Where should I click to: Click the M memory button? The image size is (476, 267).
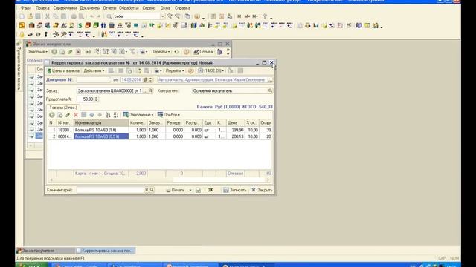coord(239,16)
